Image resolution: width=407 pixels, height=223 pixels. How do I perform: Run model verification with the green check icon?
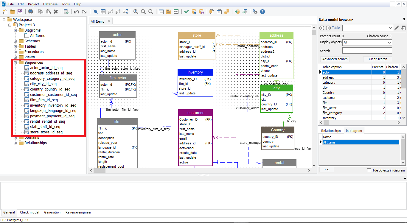(187, 12)
